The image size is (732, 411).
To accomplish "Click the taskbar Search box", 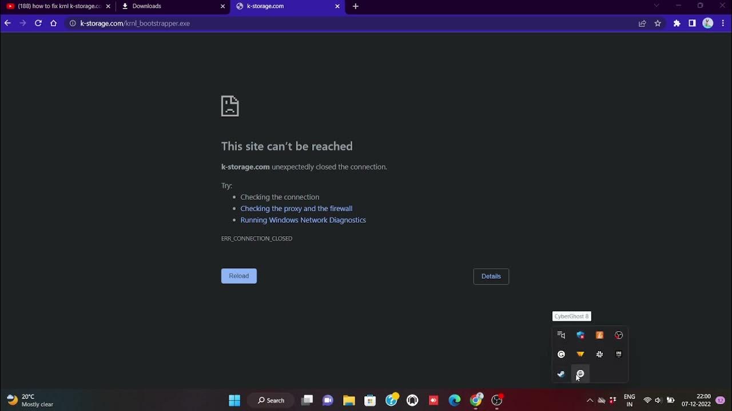I will [270, 400].
